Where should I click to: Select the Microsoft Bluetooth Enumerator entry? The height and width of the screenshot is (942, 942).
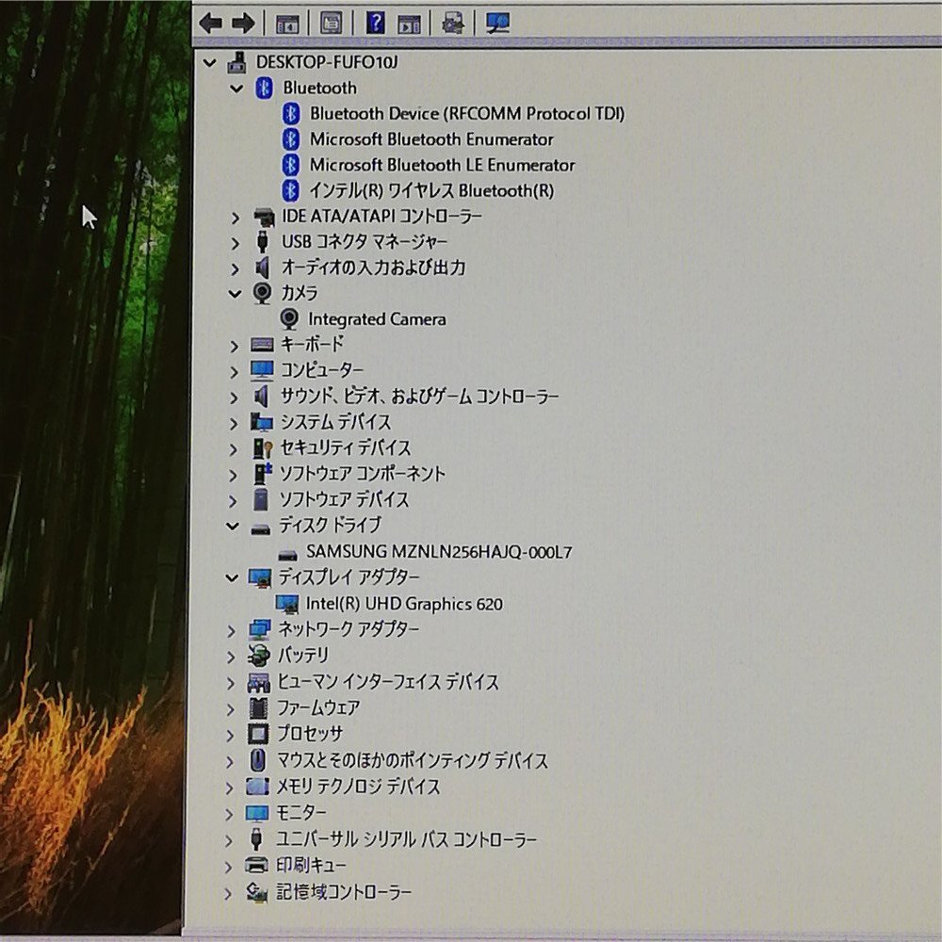tap(431, 138)
